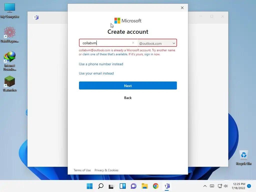
Task: Open Privacy & Cookies link
Action: point(106,170)
